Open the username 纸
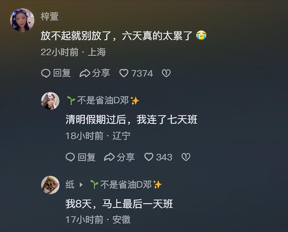This screenshot has height=232, width=288. [x=70, y=184]
